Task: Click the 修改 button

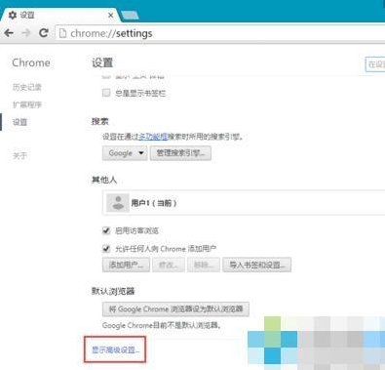Action: coord(169,265)
